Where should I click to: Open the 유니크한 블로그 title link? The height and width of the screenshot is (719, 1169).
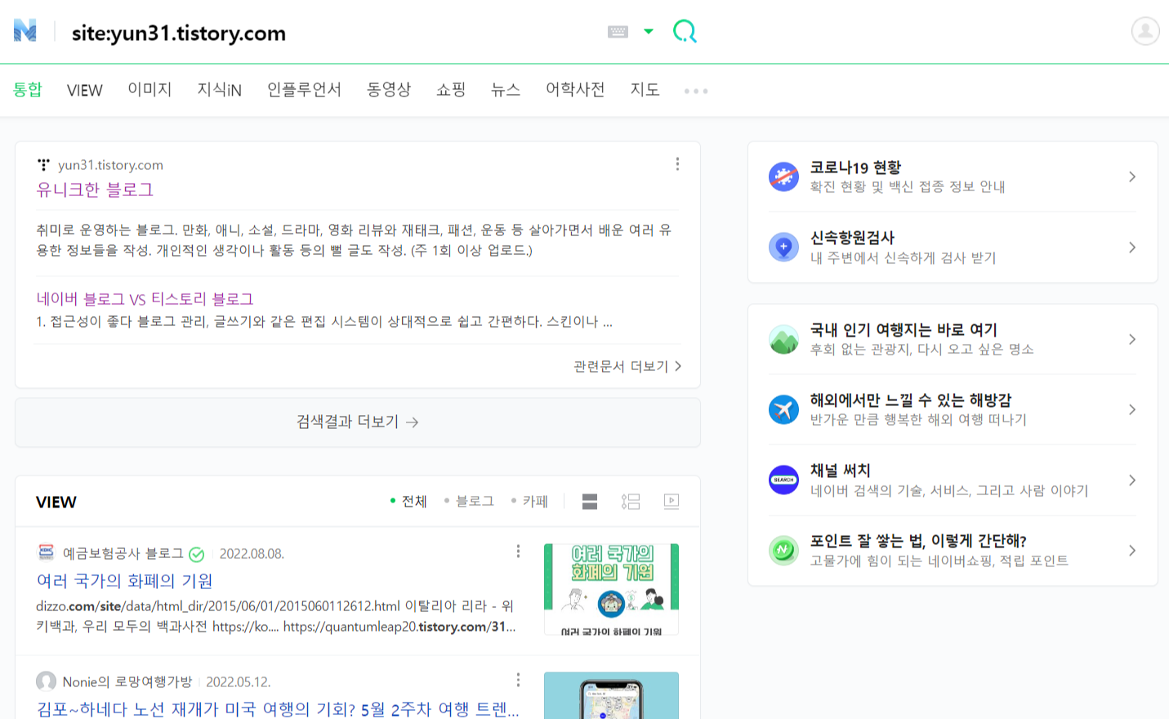click(x=95, y=190)
